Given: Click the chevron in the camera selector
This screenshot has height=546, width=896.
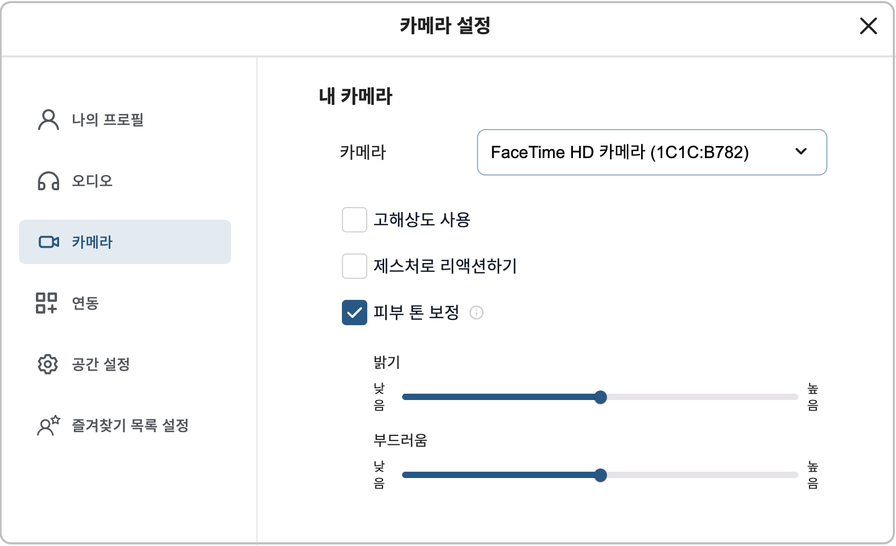Looking at the screenshot, I should (x=801, y=152).
